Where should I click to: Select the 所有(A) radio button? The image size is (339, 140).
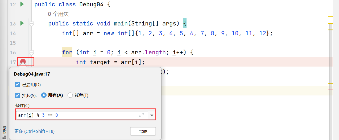click(44, 95)
